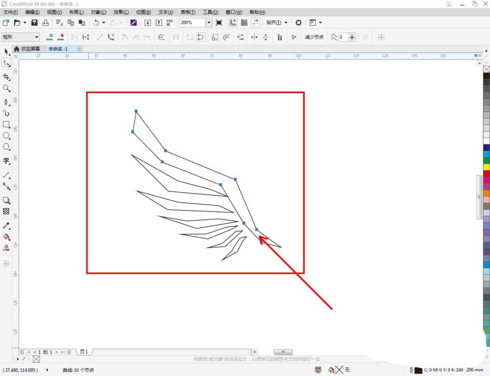This screenshot has width=490, height=376.
Task: Switch to the 欢迎屏幕 tab
Action: tap(30, 49)
